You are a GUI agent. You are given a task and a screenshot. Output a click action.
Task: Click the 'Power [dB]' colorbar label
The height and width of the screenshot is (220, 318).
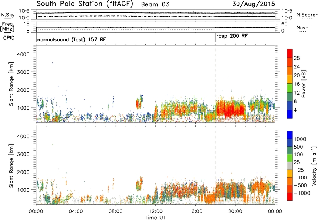303,84
